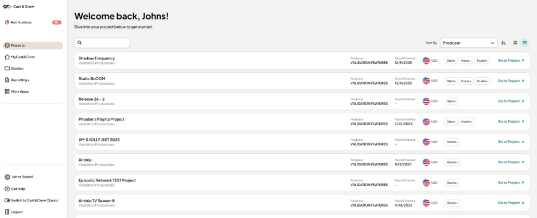Click Hours+ tag on Static BLOOM row

(466, 81)
